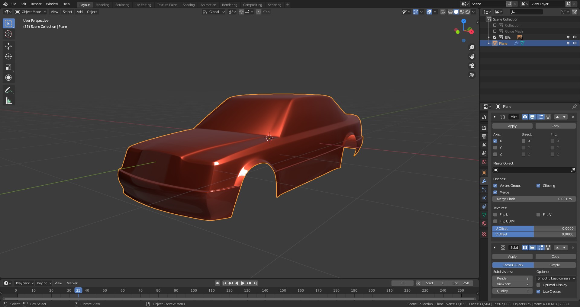Screen dimensions: 580x307
Task: Hide the Plane object in outliner
Action: coord(575,43)
